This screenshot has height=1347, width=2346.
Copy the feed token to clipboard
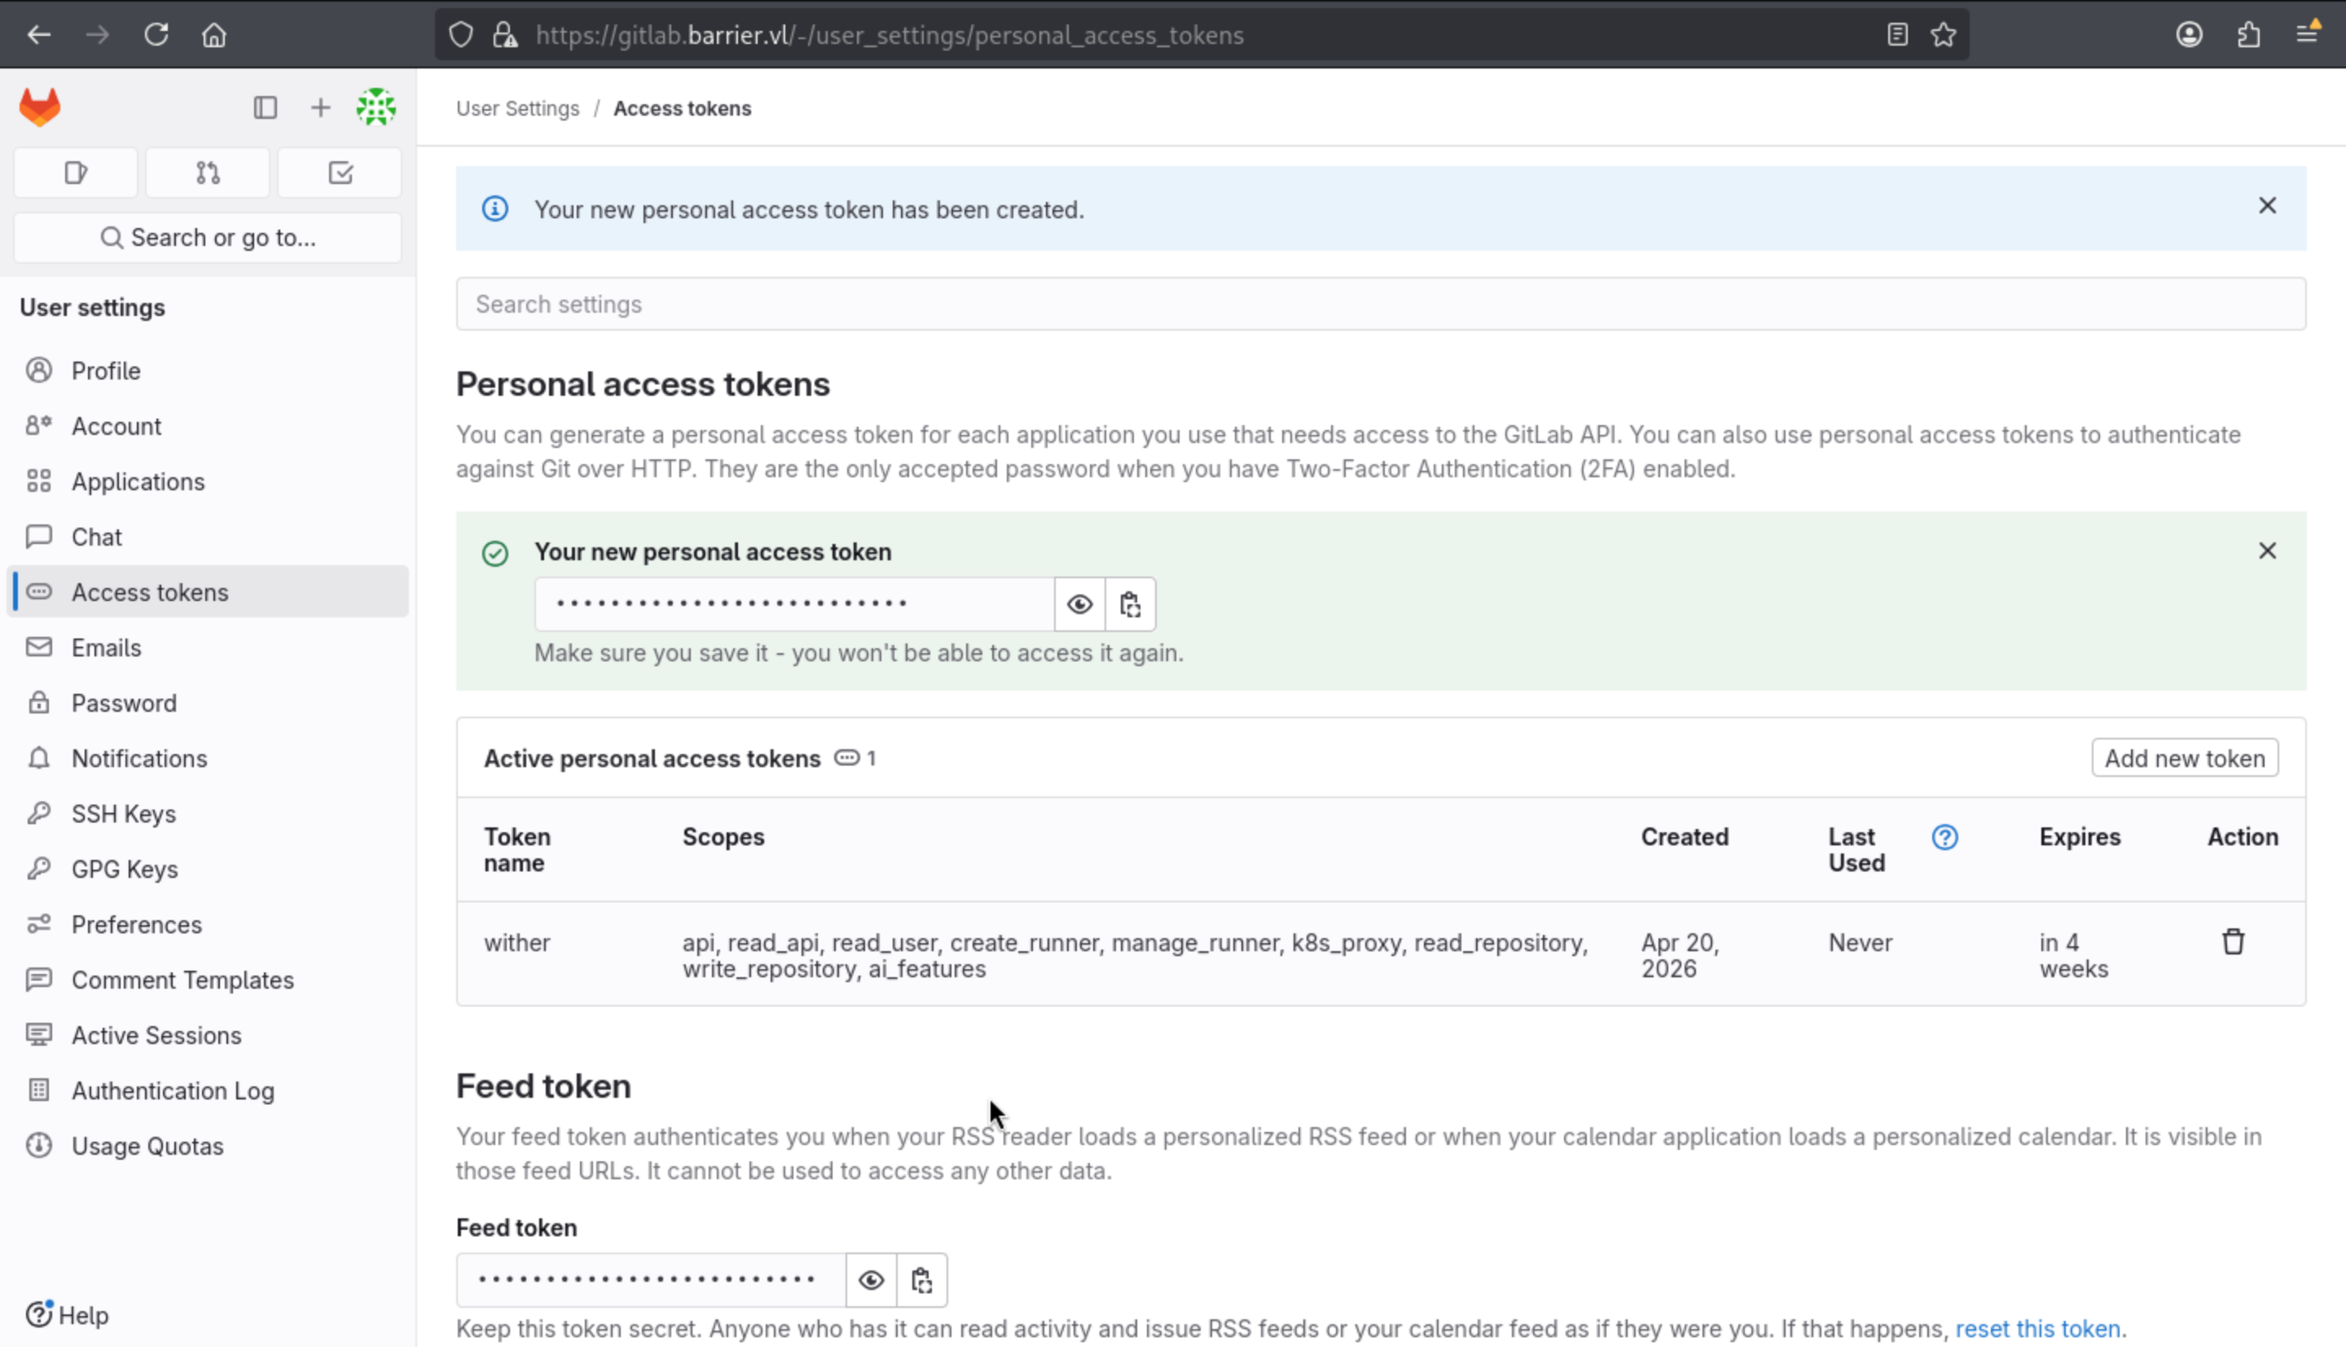click(921, 1280)
